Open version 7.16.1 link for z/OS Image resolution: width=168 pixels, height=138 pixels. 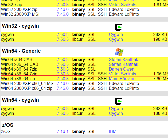(x=62, y=132)
